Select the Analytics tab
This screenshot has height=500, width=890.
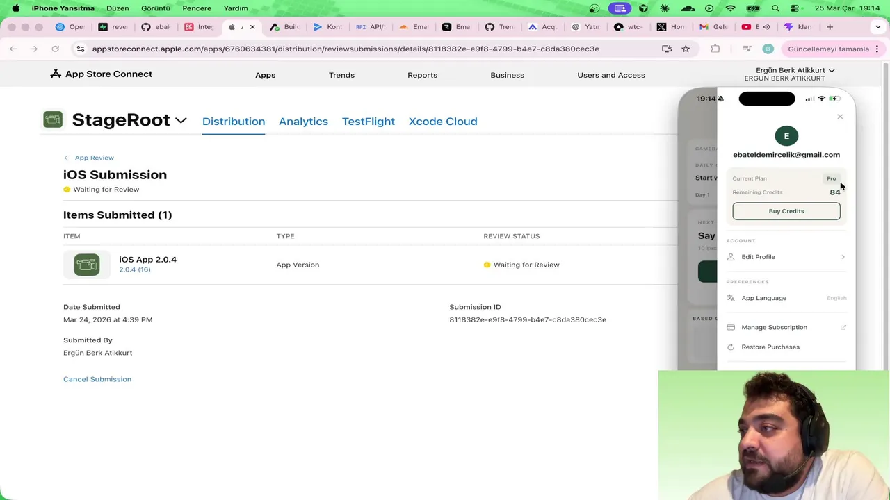[x=303, y=122]
